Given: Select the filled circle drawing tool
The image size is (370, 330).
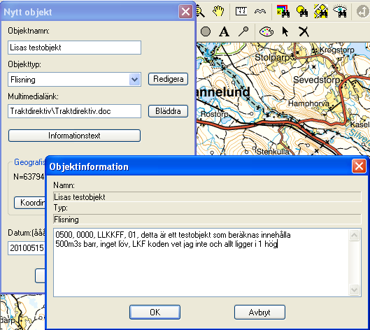Looking at the screenshot, I should (x=206, y=31).
